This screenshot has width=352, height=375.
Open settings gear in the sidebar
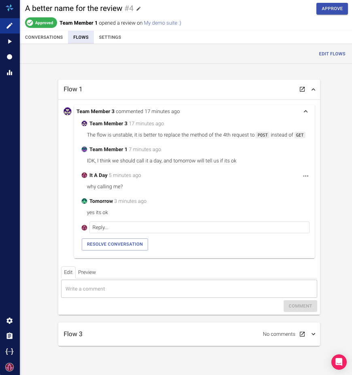point(10,320)
